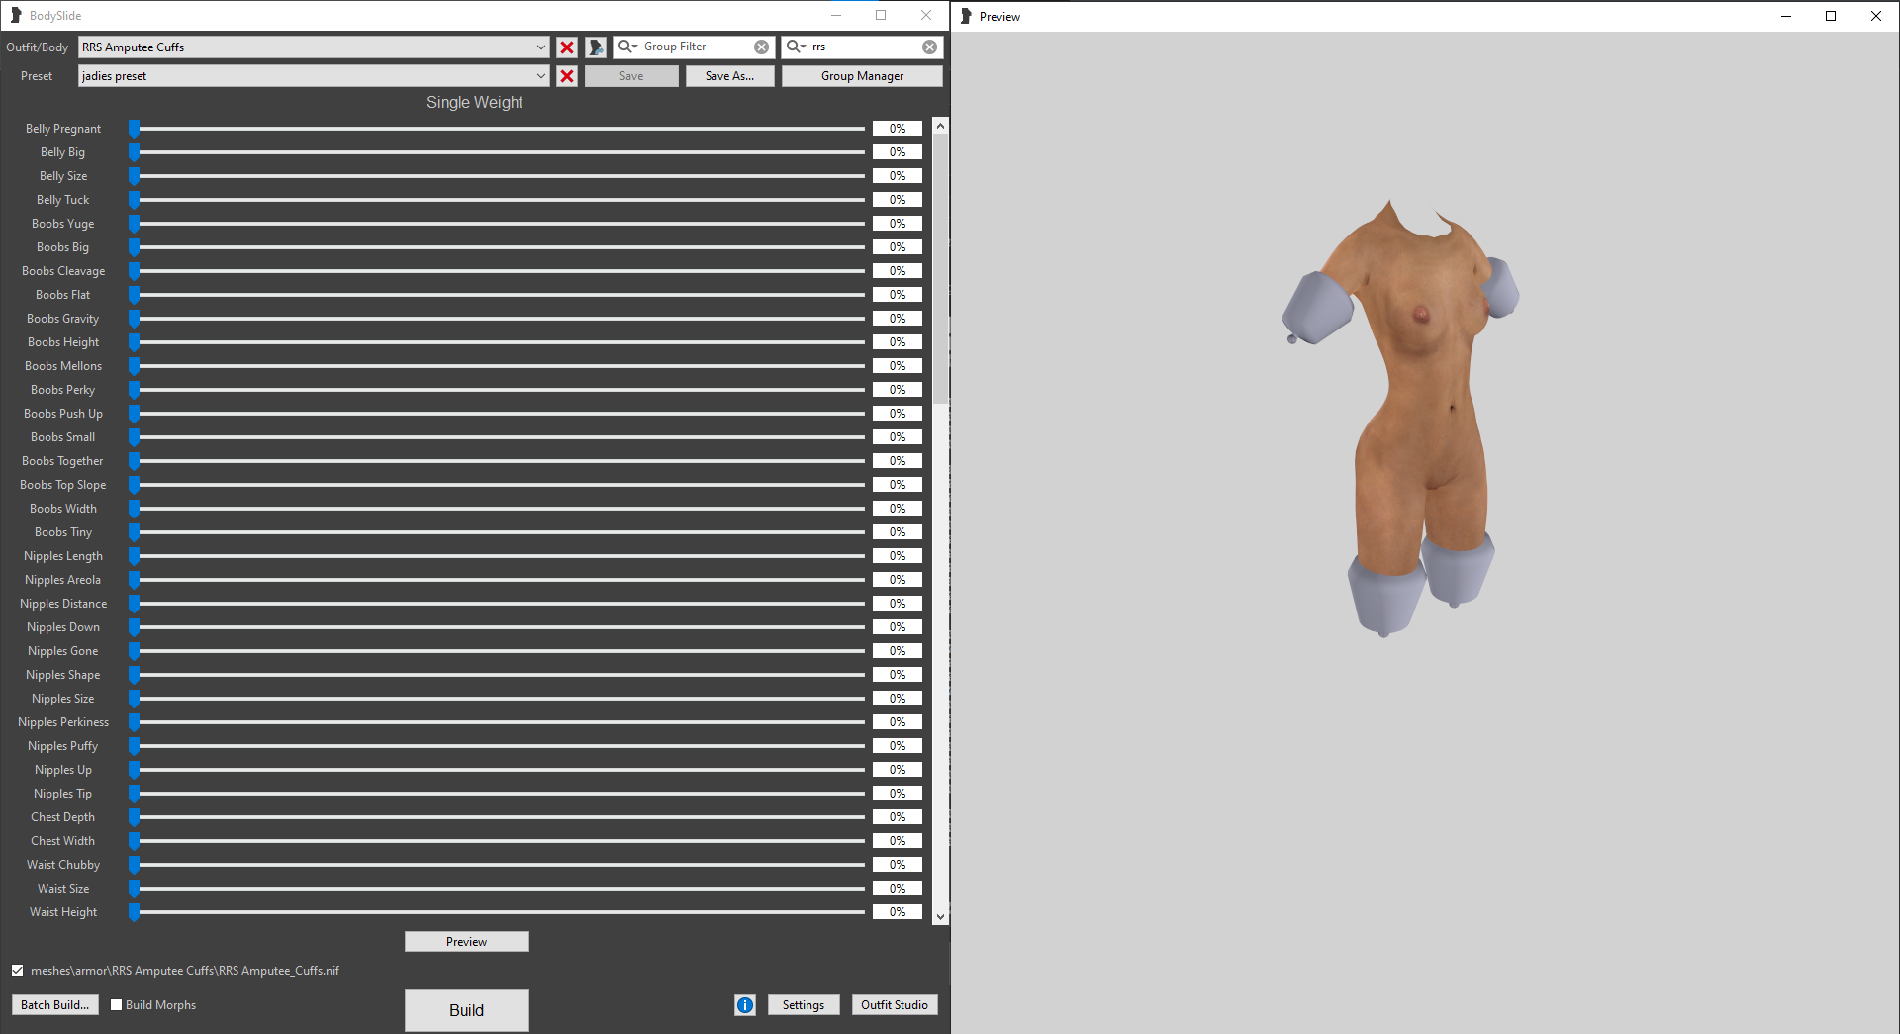Screen dimensions: 1900x1034
Task: Click the Belly Tuck slider track
Action: [x=498, y=200]
